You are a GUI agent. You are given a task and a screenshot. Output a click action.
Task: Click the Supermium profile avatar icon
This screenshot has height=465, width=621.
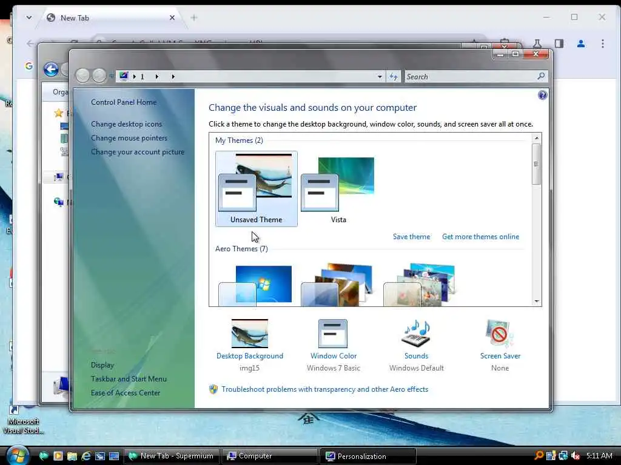pyautogui.click(x=581, y=44)
